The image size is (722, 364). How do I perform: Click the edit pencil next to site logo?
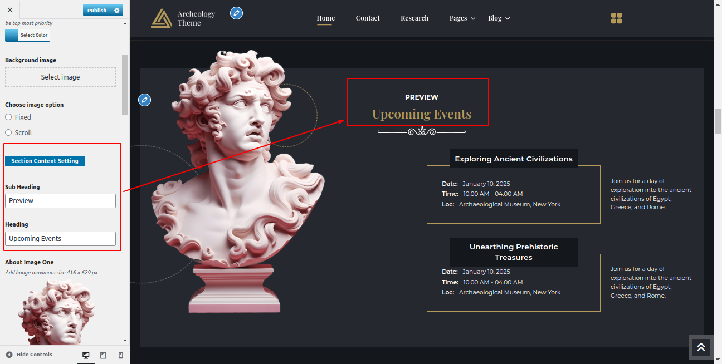coord(236,13)
